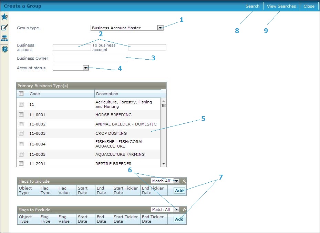Check the box for 11-0001 HORSE BREEDING
Screen dimensions: 320x233
coord(21,114)
